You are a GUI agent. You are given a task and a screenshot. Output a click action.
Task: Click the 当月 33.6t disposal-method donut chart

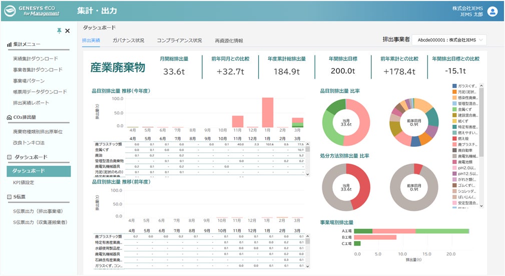[x=346, y=187]
